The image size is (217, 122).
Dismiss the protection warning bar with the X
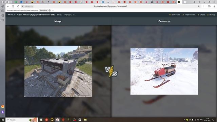point(53,11)
